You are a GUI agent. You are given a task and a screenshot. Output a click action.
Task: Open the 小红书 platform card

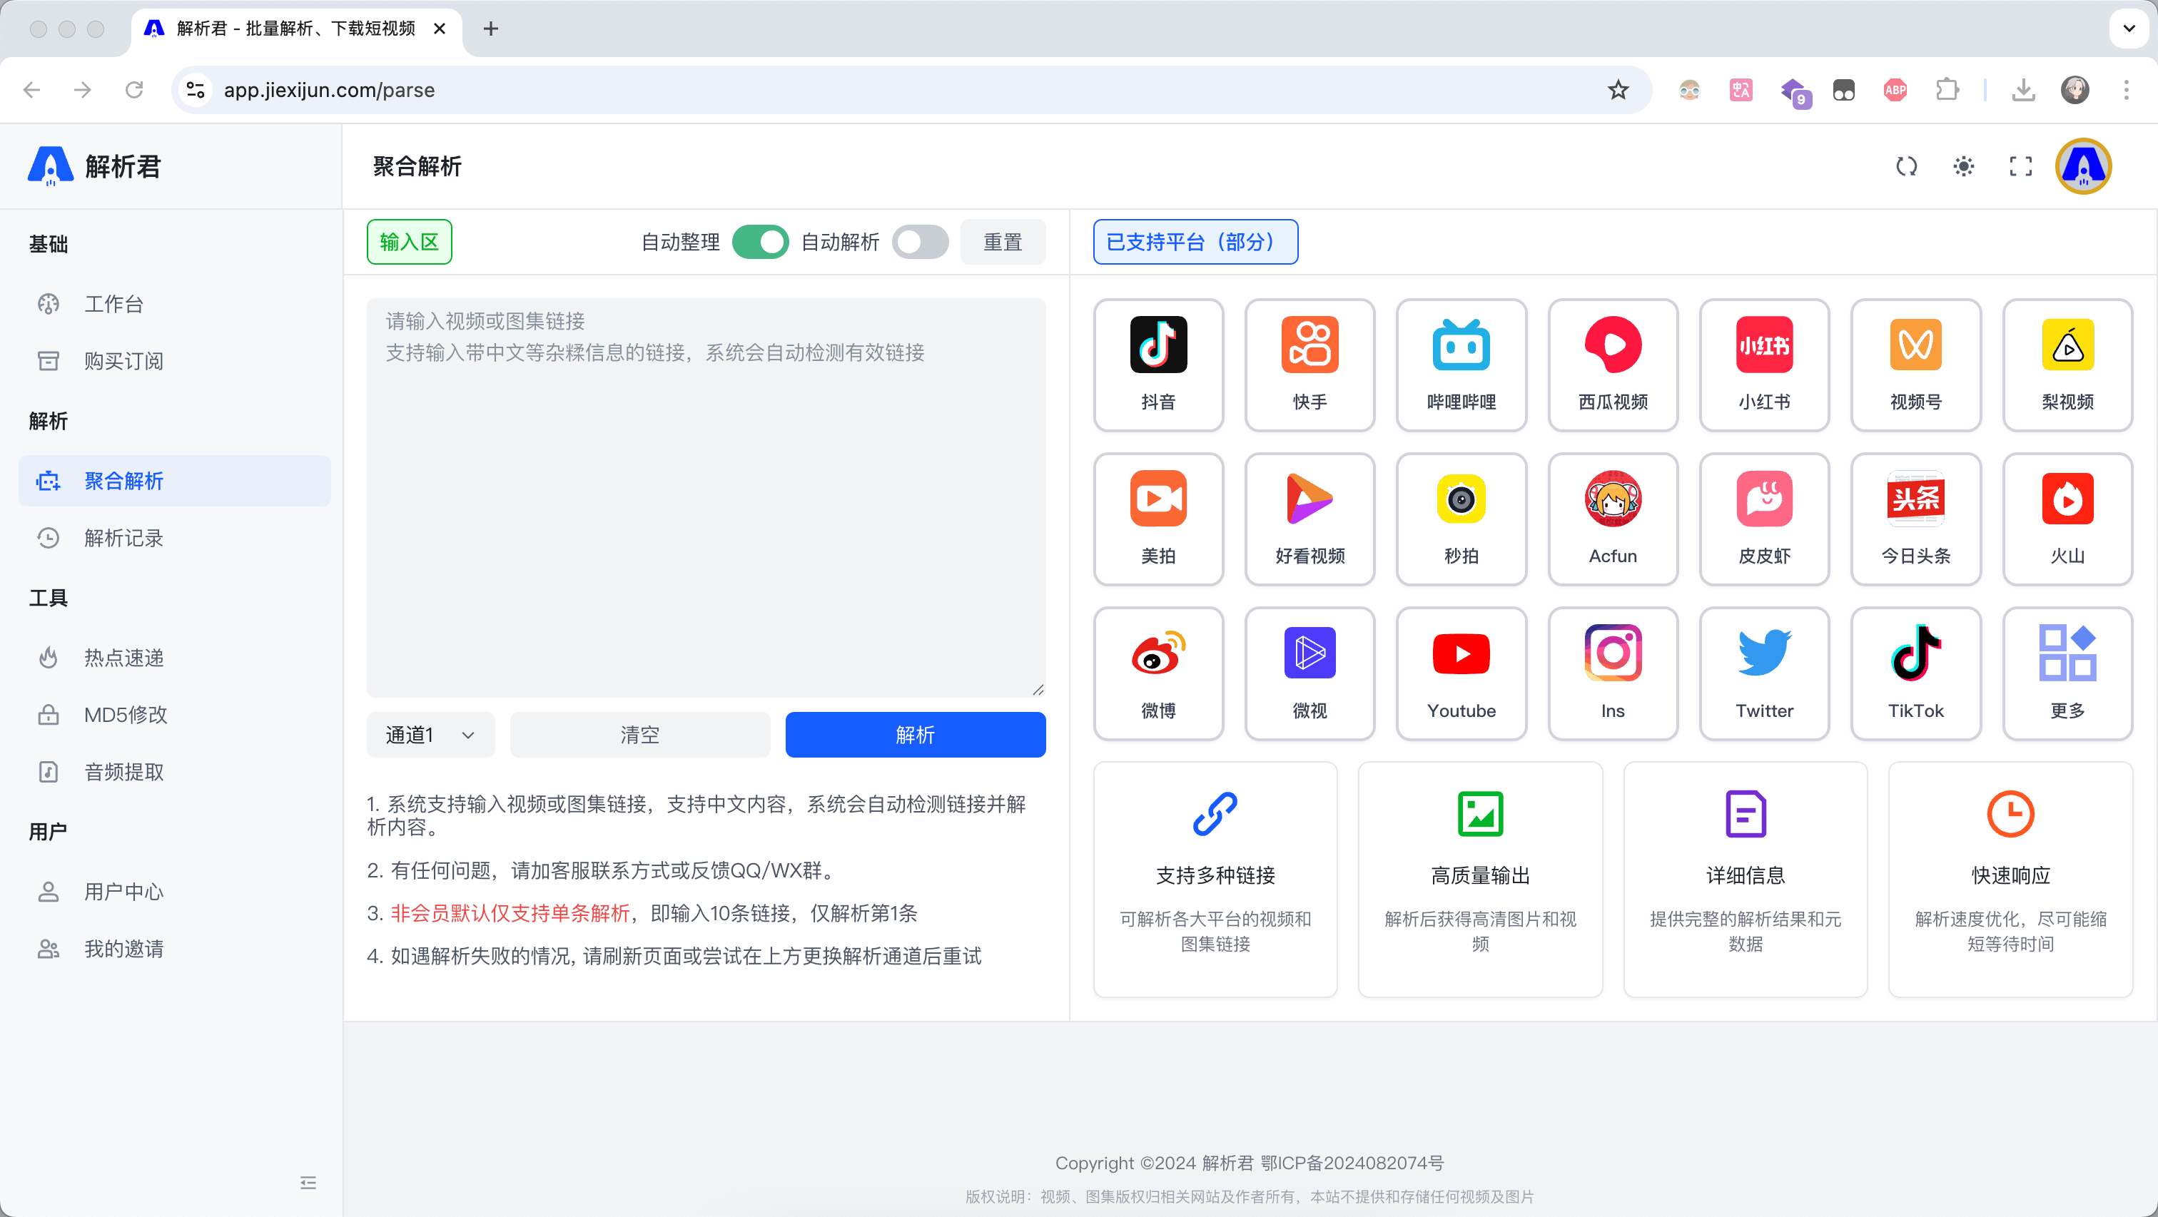click(x=1764, y=365)
